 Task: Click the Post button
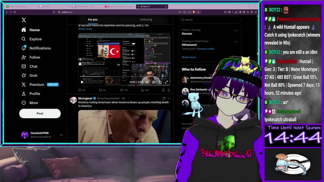40,113
